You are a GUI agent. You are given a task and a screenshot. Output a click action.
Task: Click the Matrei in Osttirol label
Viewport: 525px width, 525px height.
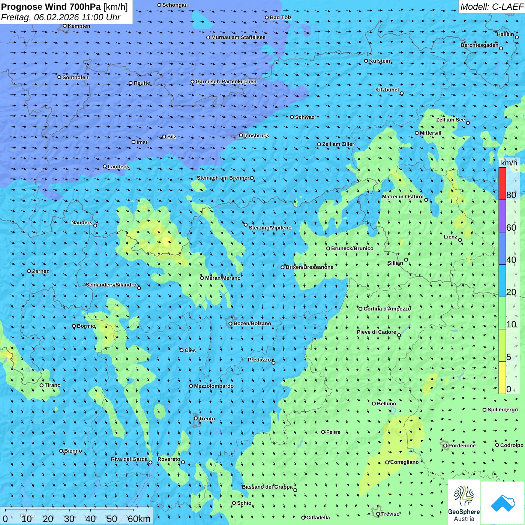pos(403,196)
